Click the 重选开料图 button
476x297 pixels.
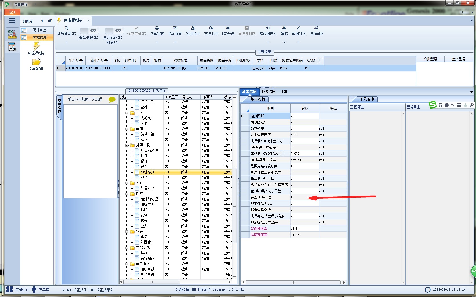(247, 31)
